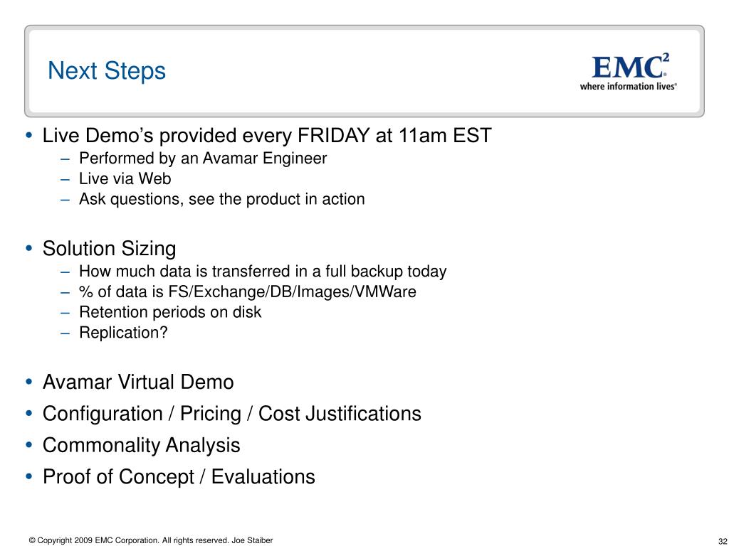Screen dimensions: 729x546
Task: Select How much data is transferred line
Action: click(263, 271)
